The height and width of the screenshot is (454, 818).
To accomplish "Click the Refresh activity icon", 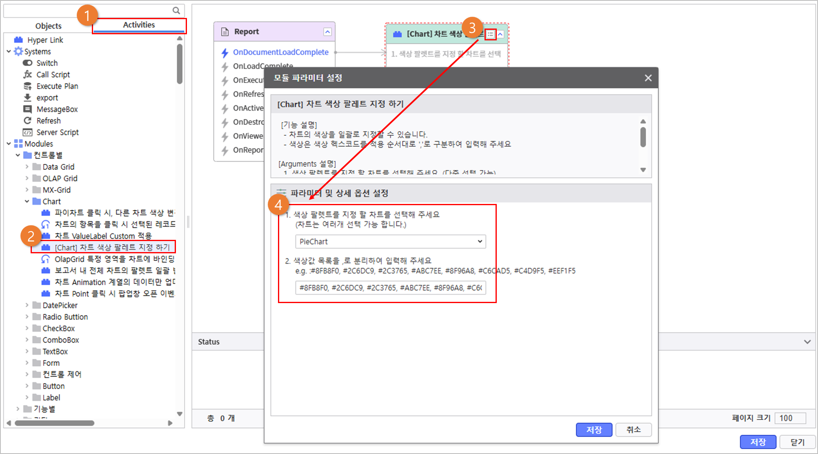I will pos(27,121).
